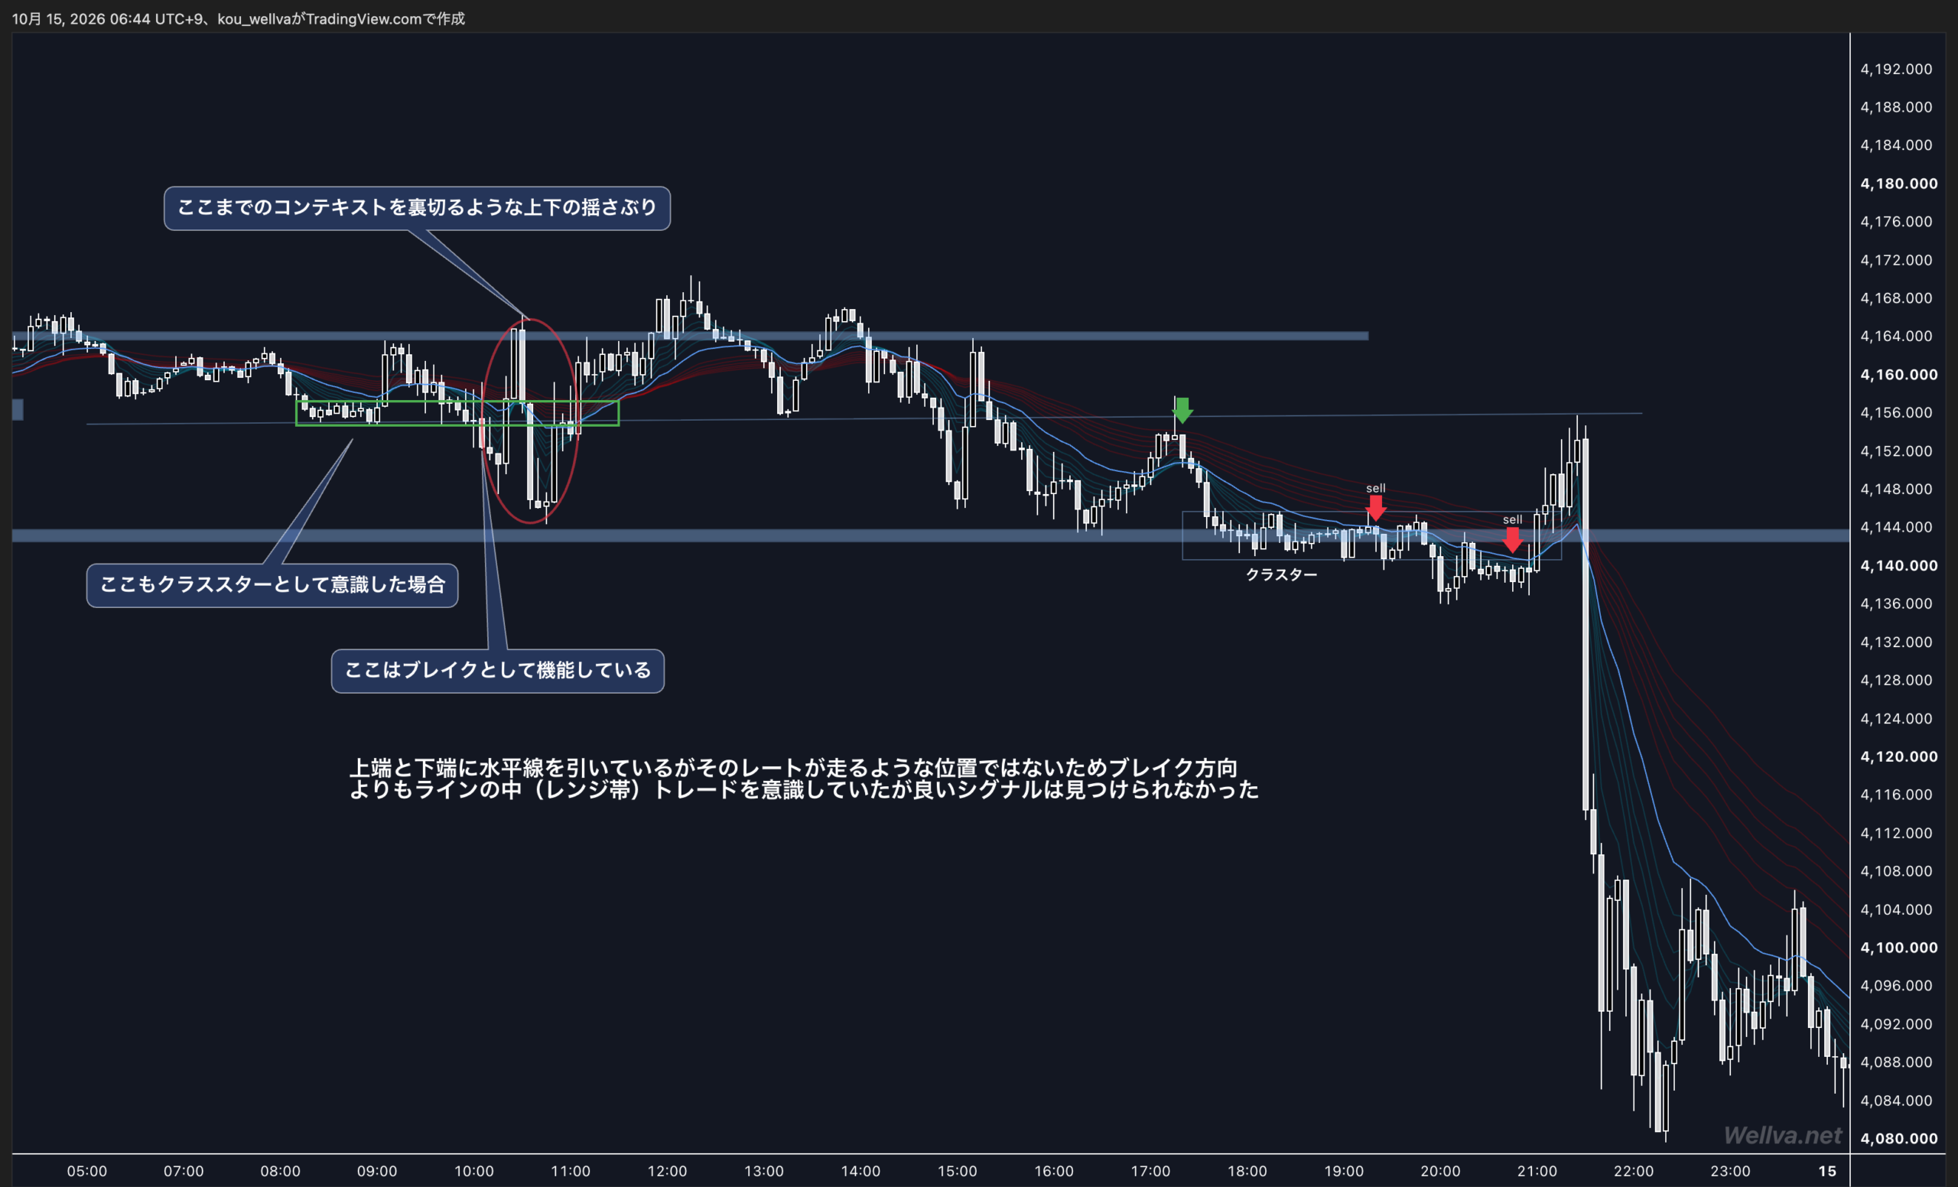Click the 12:00 time axis label
This screenshot has height=1187, width=1958.
point(667,1171)
